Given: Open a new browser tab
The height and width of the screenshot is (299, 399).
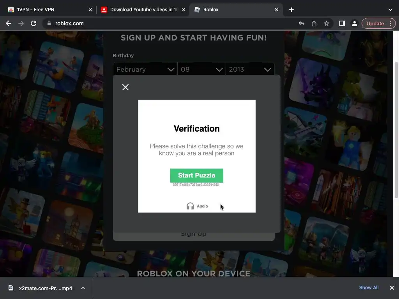Looking at the screenshot, I should click(x=291, y=10).
